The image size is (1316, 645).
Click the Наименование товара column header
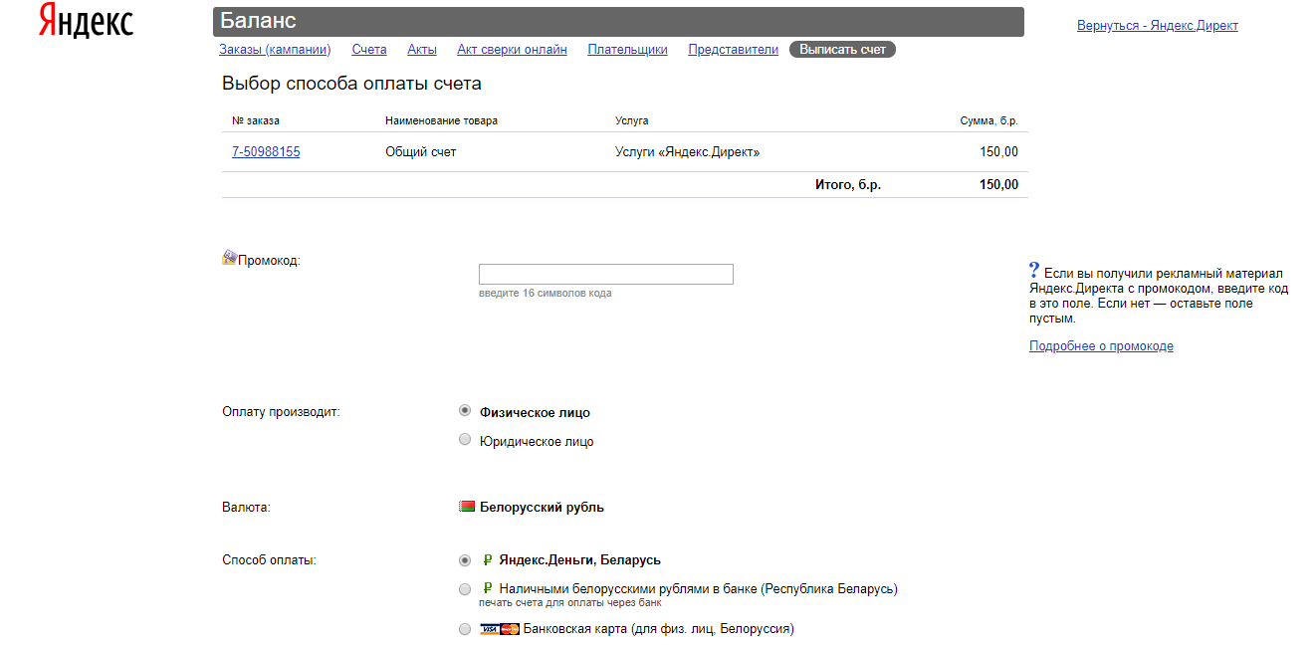441,120
